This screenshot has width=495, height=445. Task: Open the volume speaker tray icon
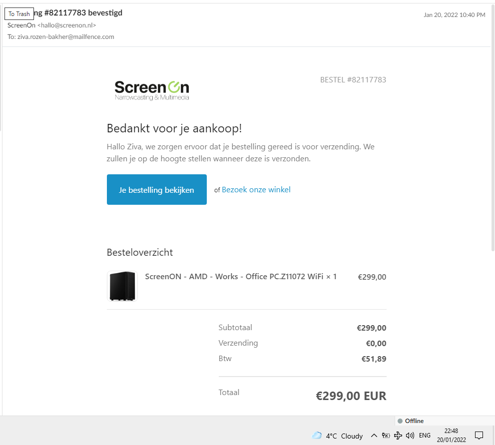coord(410,436)
